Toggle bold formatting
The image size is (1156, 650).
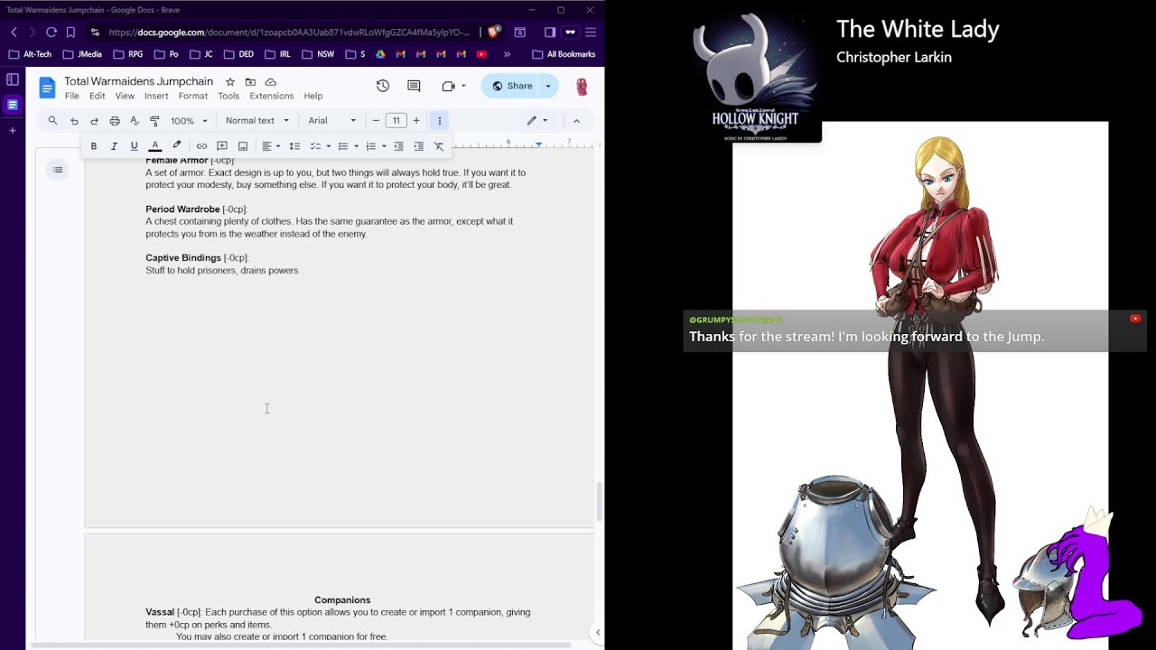93,146
